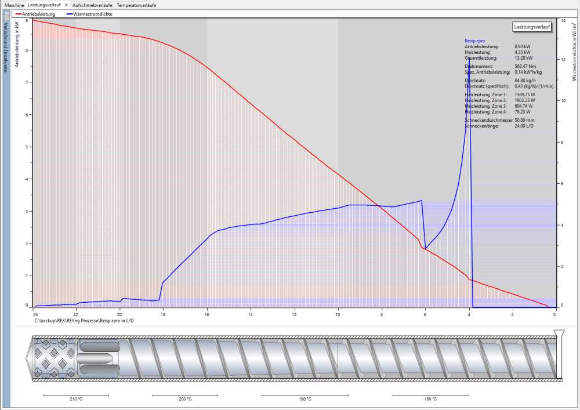Select the Maddock shearing section of screw

tap(98, 358)
